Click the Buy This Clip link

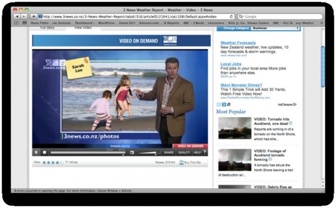[x=190, y=163]
